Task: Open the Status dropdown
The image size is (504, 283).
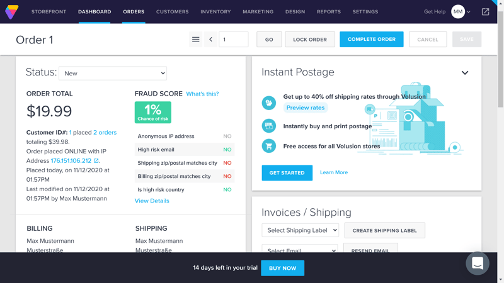Action: coord(113,73)
